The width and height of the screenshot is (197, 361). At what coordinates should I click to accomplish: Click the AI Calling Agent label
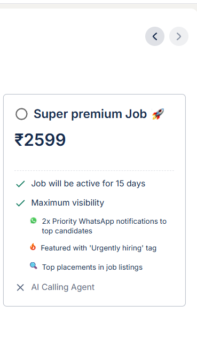click(x=63, y=287)
